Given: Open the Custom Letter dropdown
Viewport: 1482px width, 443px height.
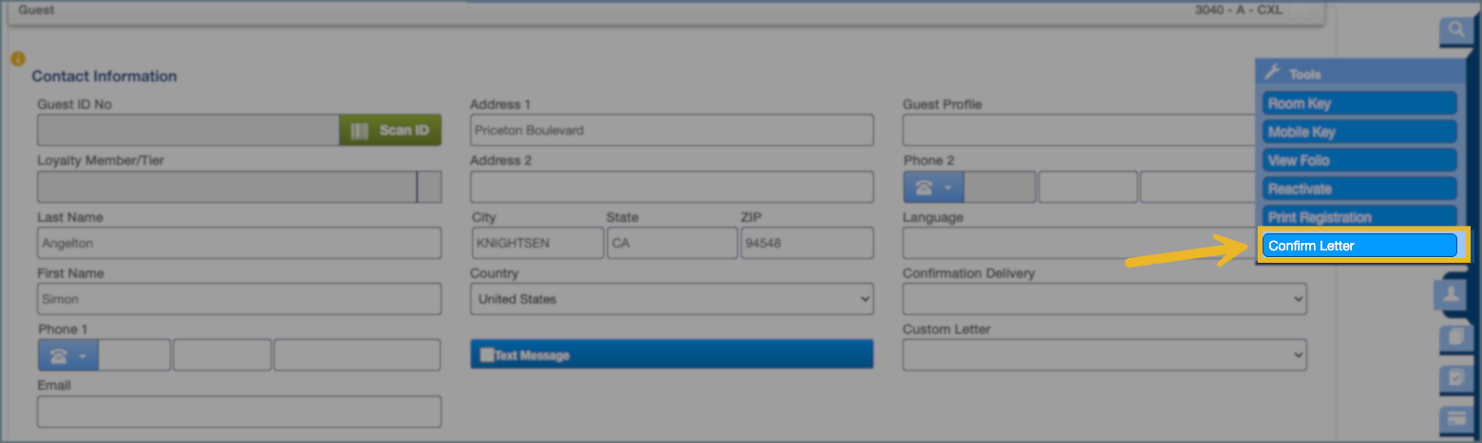Looking at the screenshot, I should tap(1104, 355).
